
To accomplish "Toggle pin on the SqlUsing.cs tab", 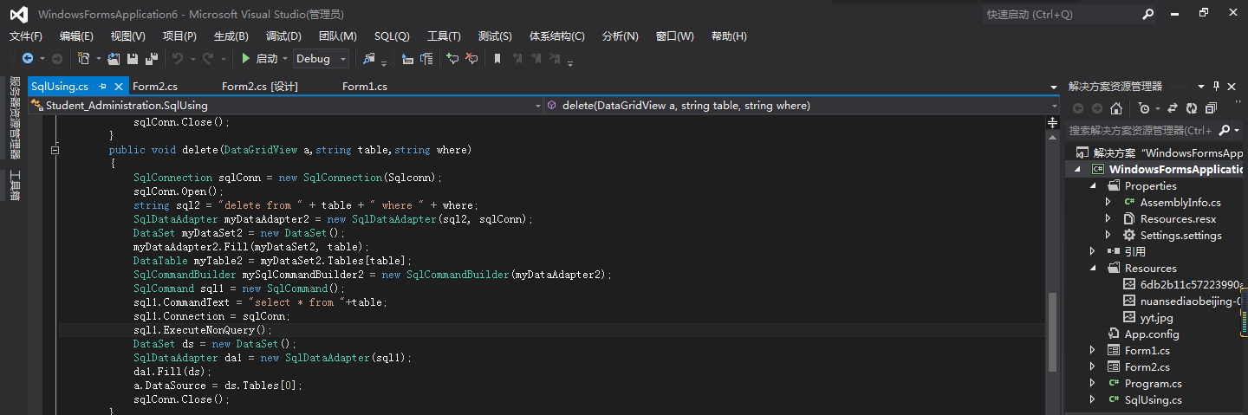I will 102,87.
